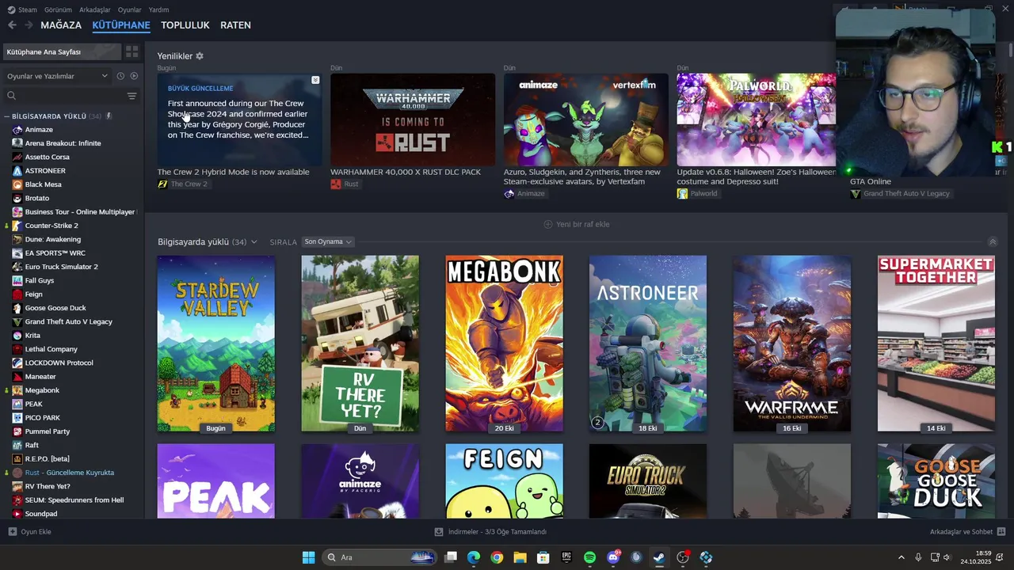
Task: Open Google Chrome from taskbar
Action: 497,557
